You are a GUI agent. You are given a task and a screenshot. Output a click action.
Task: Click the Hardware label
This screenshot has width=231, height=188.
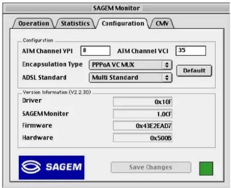[x=37, y=138]
